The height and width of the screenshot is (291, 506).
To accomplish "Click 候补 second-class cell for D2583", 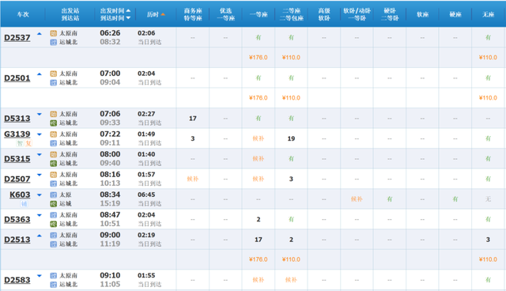I will 291,280.
